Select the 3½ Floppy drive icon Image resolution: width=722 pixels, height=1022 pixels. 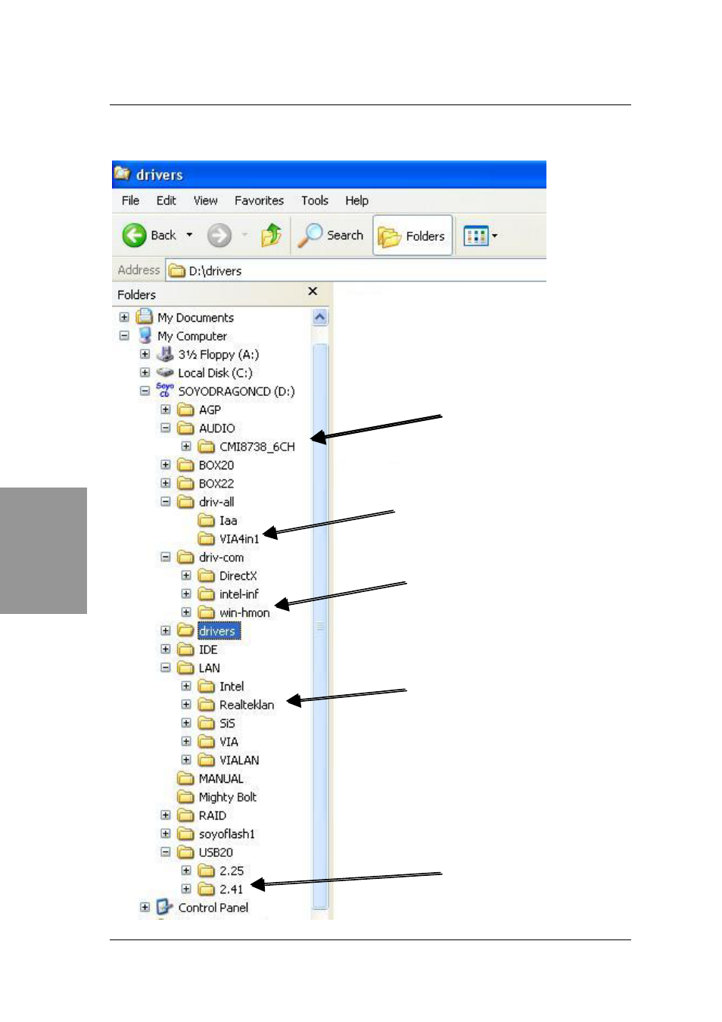165,354
